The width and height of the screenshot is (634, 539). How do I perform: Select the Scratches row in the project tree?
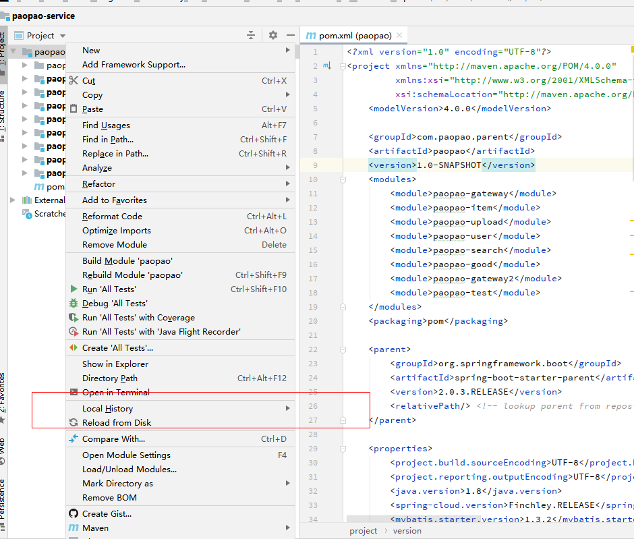coord(44,213)
